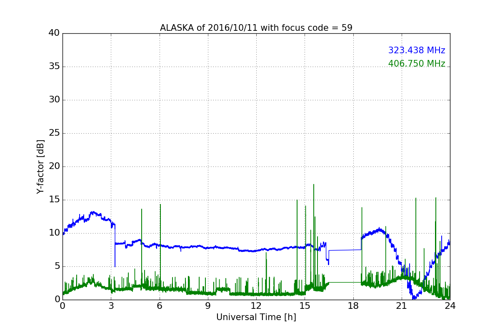Viewport: 500px width, 333px height.
Task: Click the plot title 'ALASKA of 2016/10/11'
Action: 256,28
